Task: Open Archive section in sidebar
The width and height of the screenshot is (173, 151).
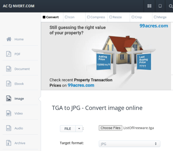Action: [20, 143]
